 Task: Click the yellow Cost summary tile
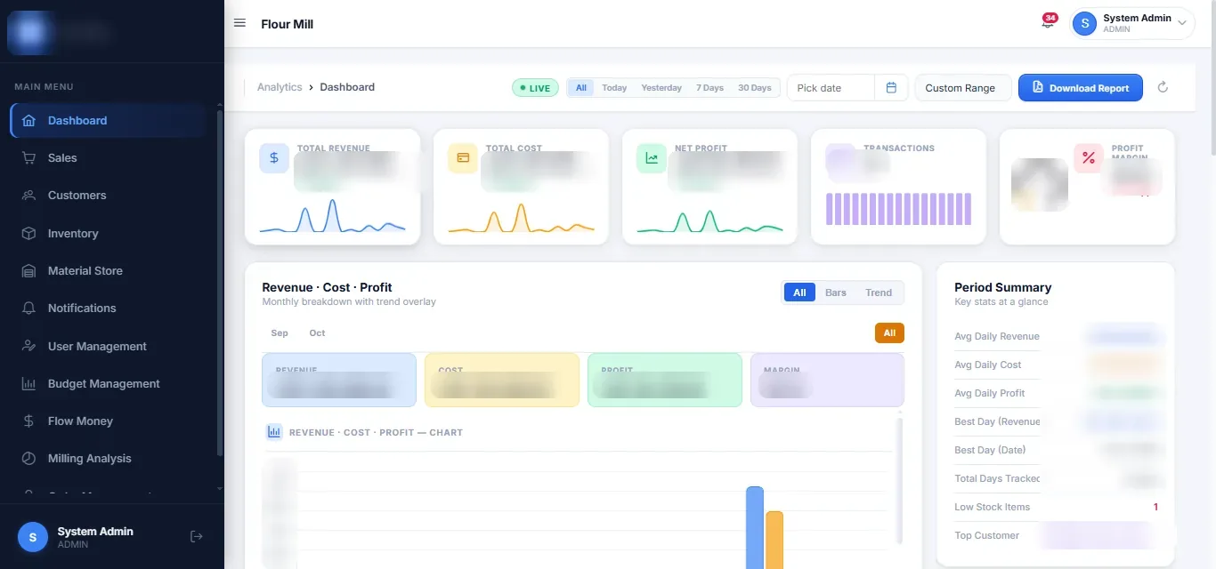(502, 381)
